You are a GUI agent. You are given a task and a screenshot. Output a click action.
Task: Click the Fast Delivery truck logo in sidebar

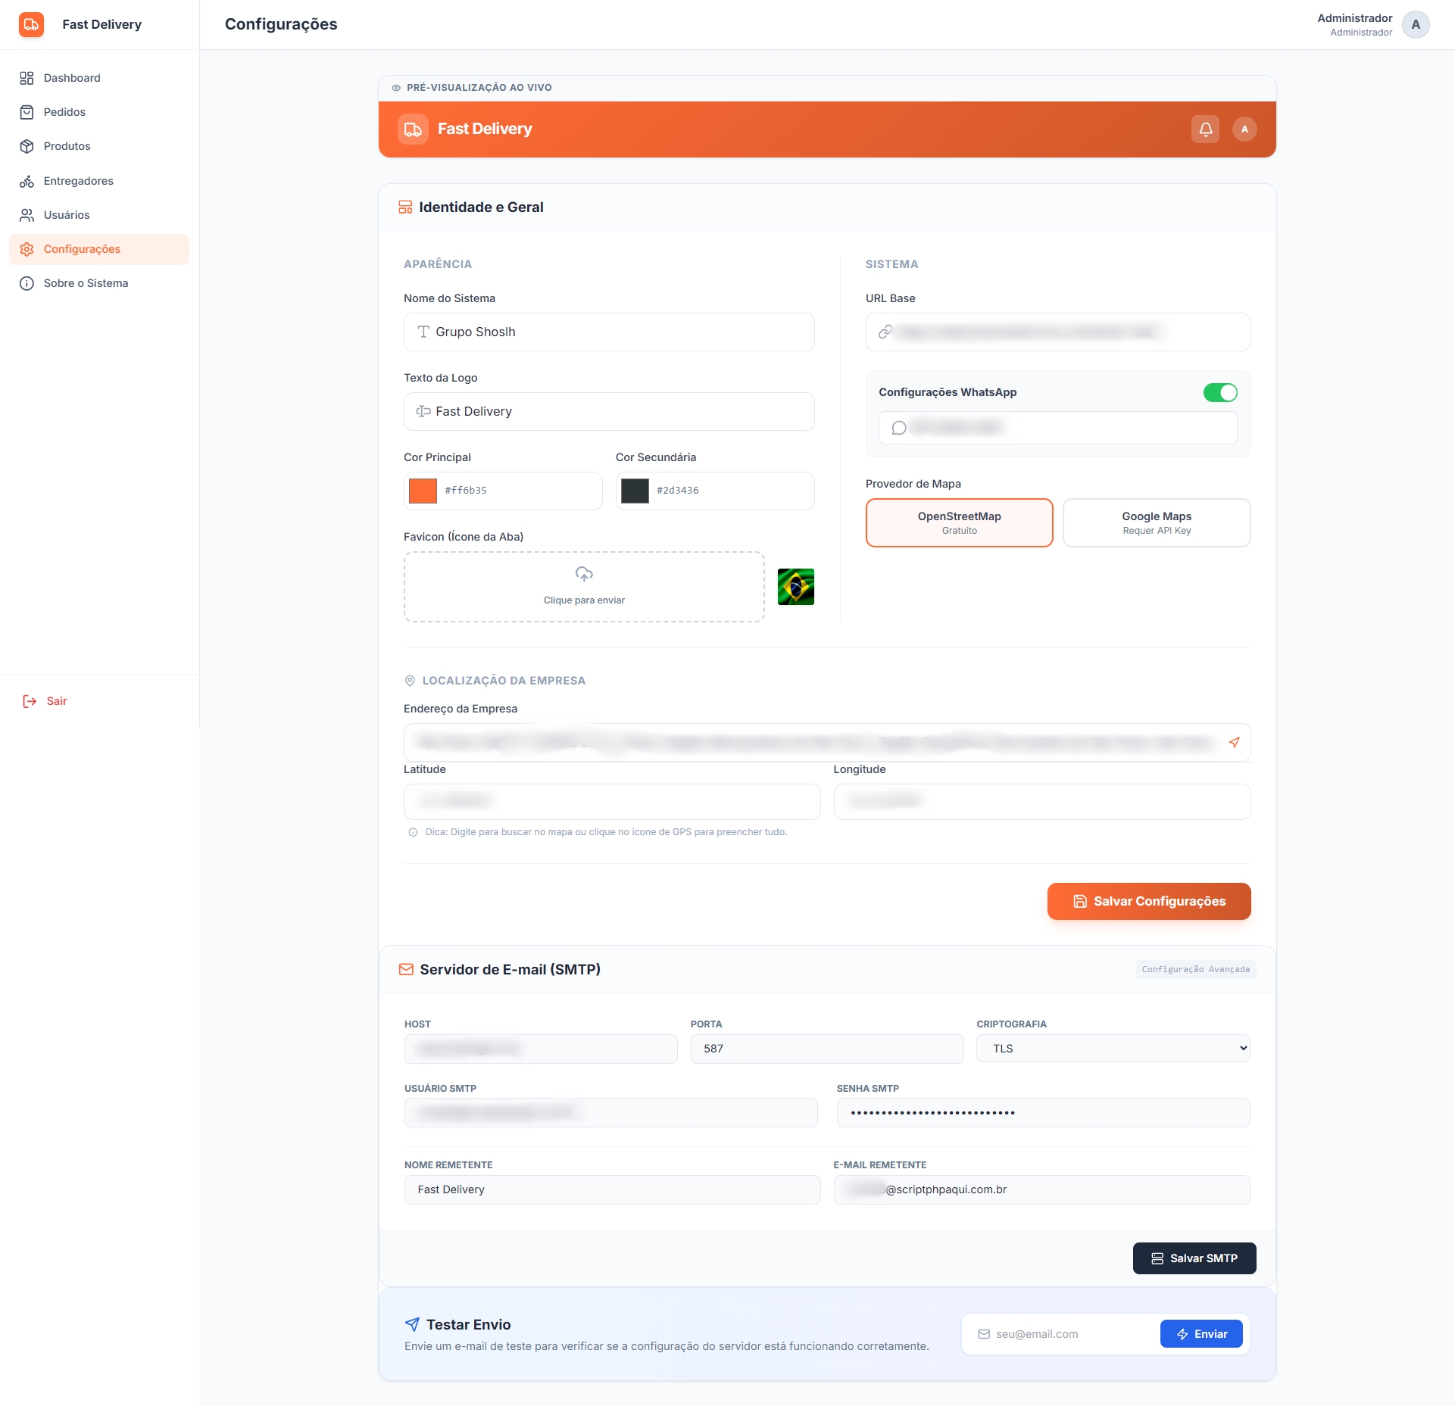(31, 24)
